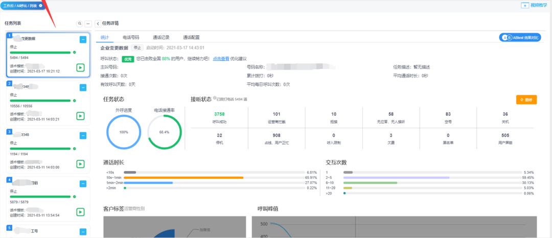Click the 3 欠费 cell
552x238 pixels.
pos(391,138)
